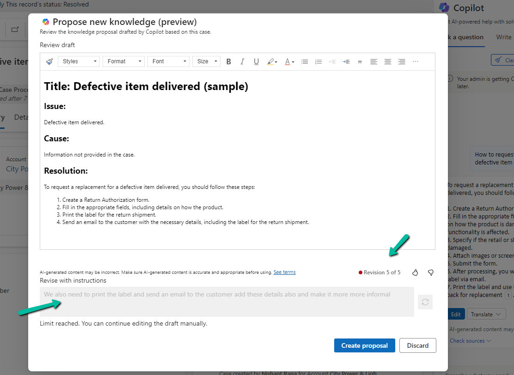Increase the text indent
The width and height of the screenshot is (514, 375).
tap(346, 61)
